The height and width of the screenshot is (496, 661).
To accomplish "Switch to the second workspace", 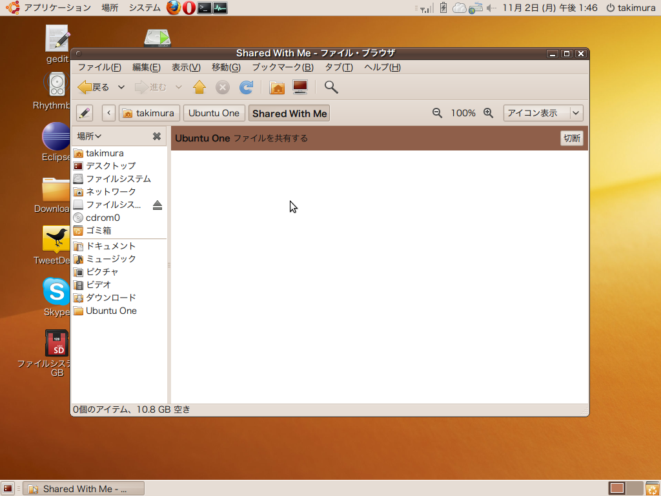I will [635, 488].
